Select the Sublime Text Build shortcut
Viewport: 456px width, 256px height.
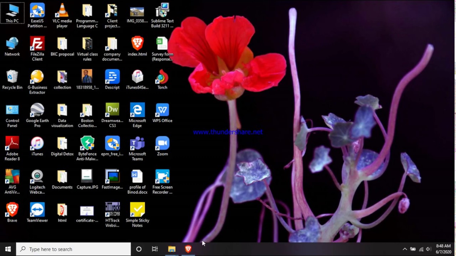coord(162,16)
